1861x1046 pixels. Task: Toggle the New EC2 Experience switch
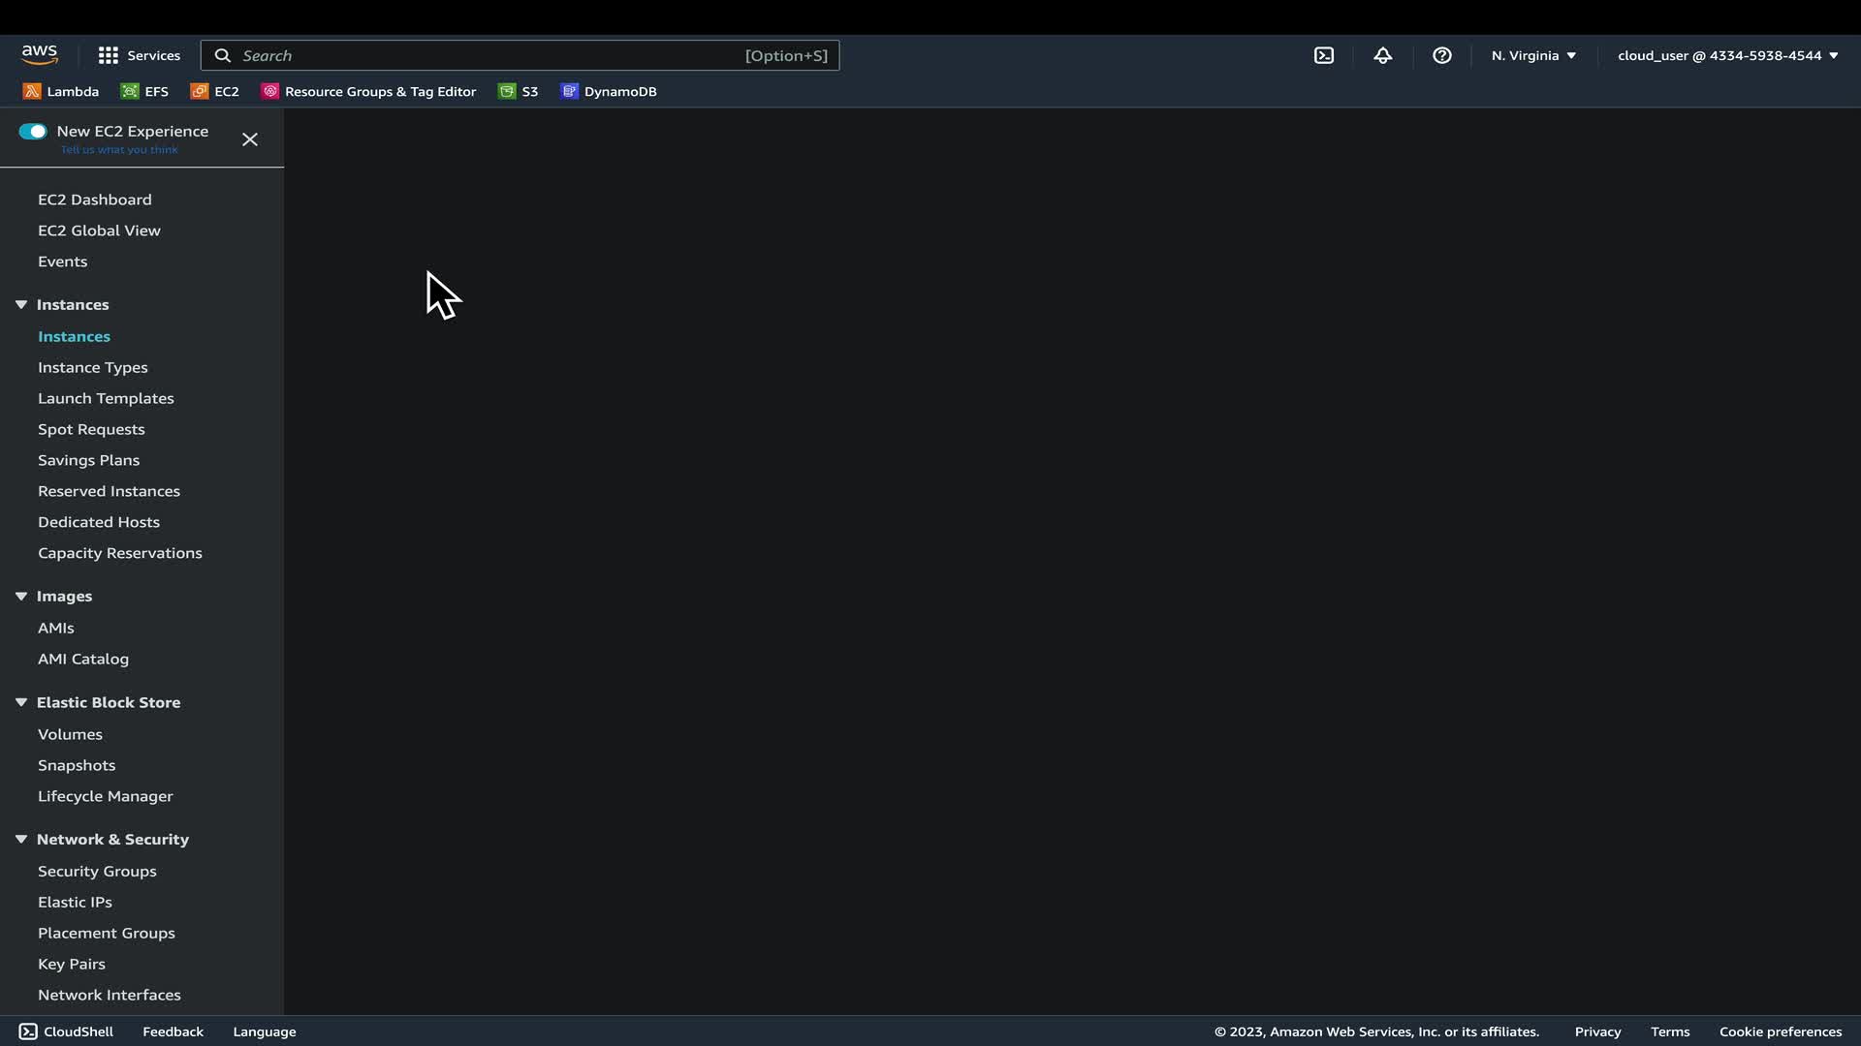(33, 132)
